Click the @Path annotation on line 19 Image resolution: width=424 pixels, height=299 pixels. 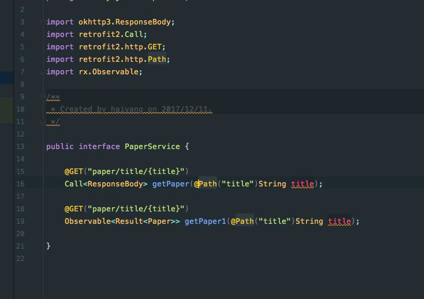tap(242, 221)
